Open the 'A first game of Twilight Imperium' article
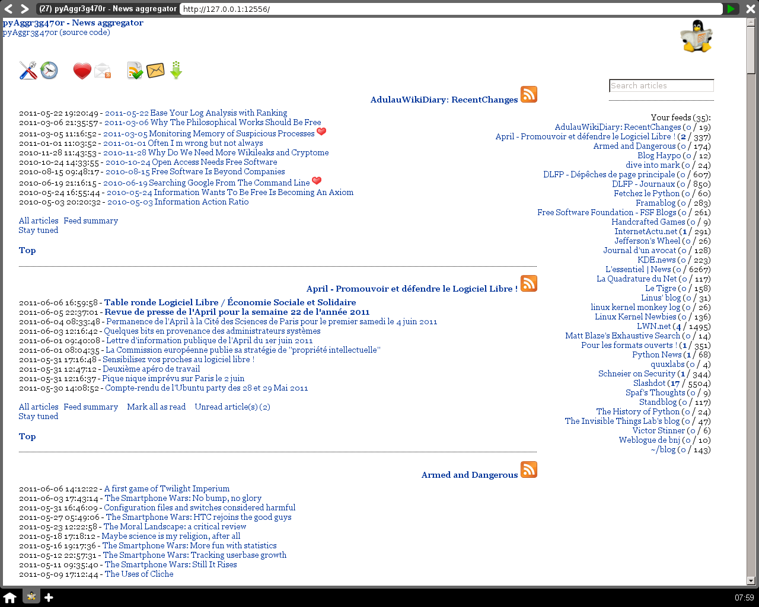Image resolution: width=759 pixels, height=607 pixels. (167, 488)
